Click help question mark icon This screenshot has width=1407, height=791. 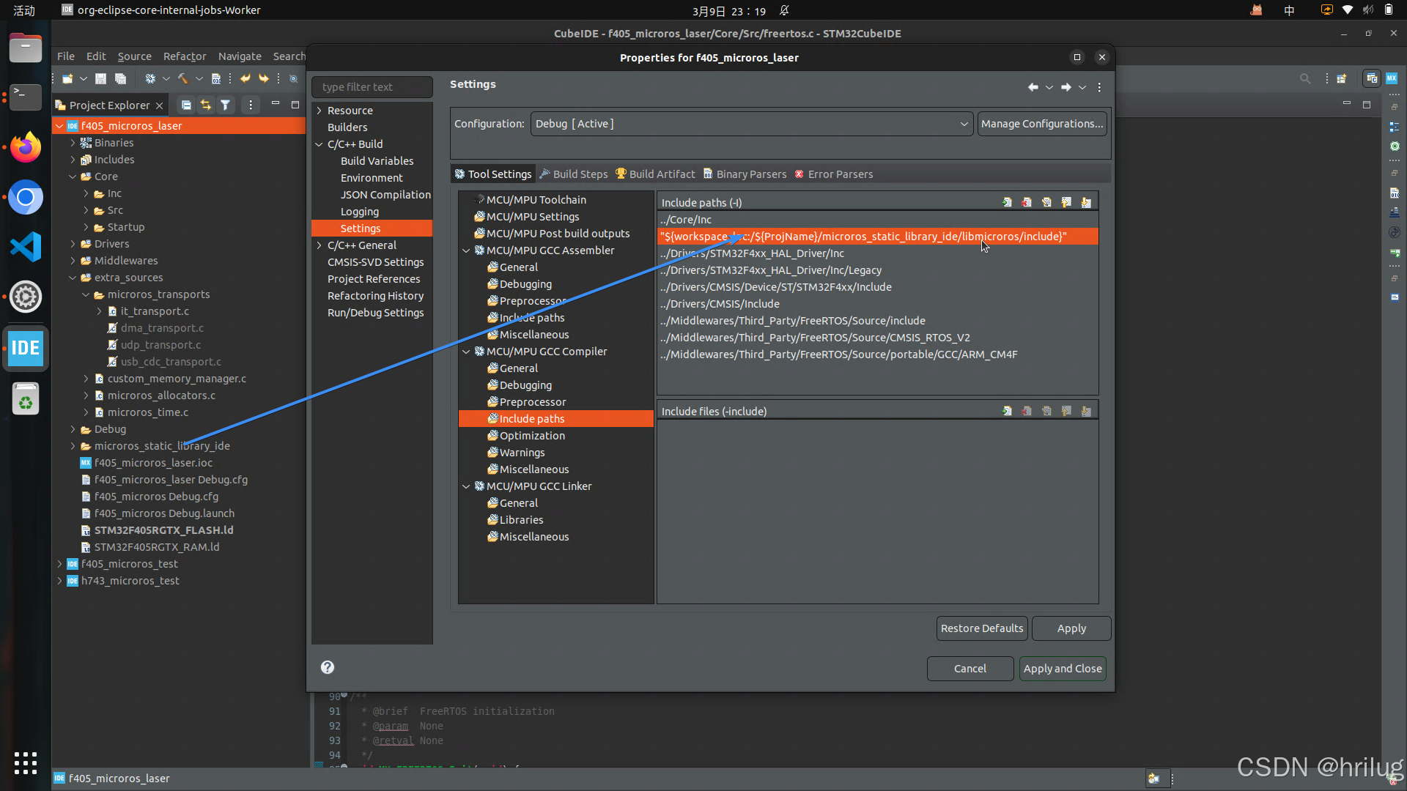(328, 667)
